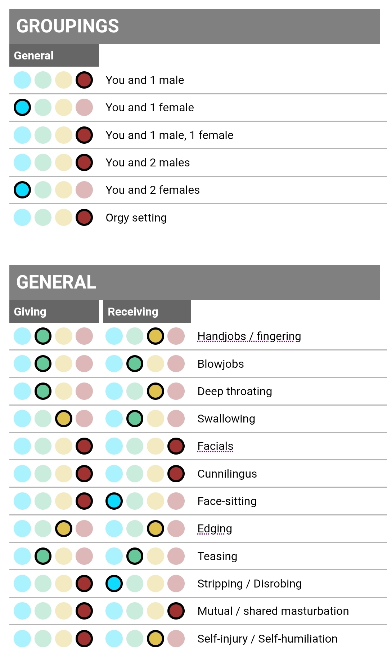This screenshot has width=387, height=666.
Task: Select blue circle for "You and 1 male"
Action: click(x=22, y=80)
